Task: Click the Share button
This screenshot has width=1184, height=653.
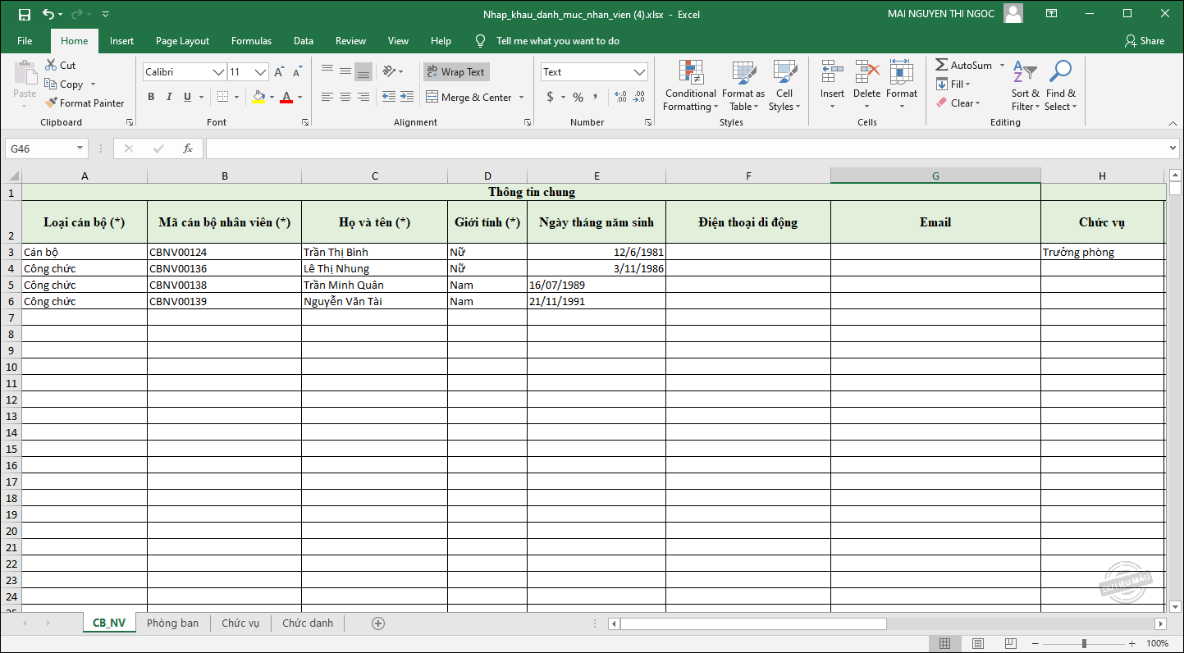Action: 1145,41
